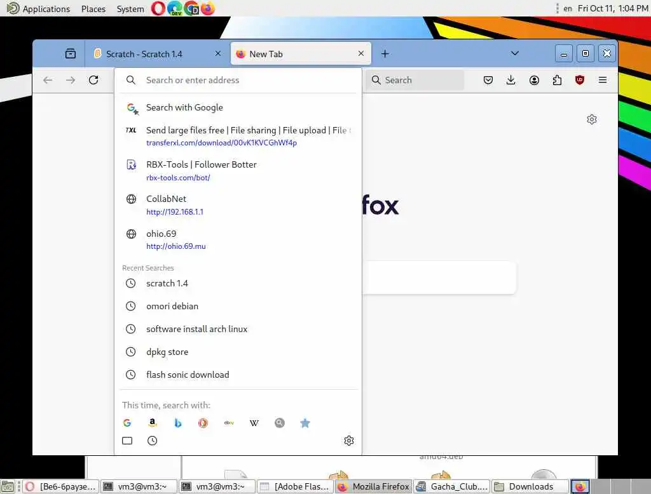Screen dimensions: 651x494
Task: Launch Edge Dev from the top panel
Action: (x=175, y=8)
